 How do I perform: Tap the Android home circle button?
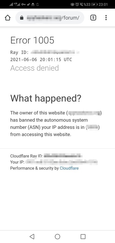(58, 237)
